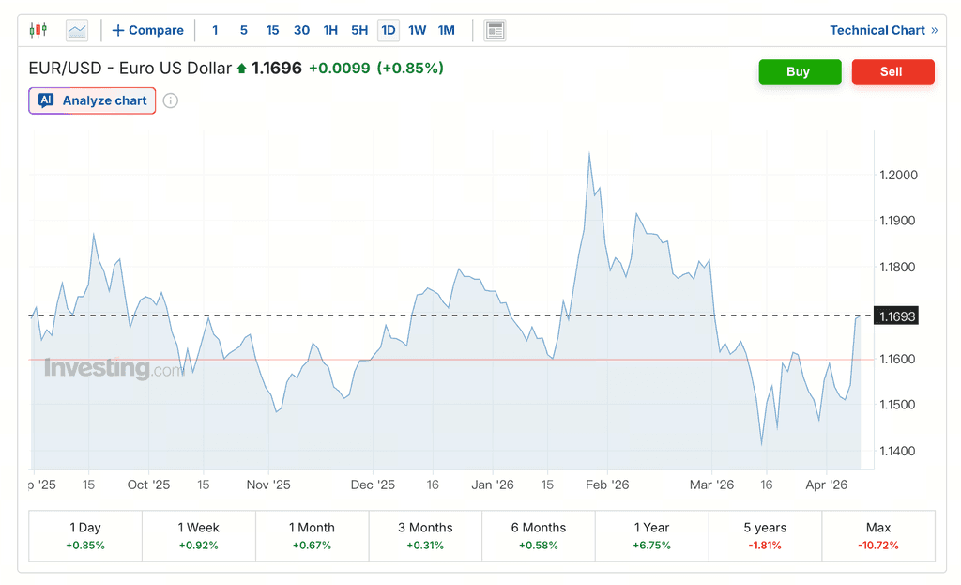Screen dimensions: 961x585
Task: Click the green up arrow beside the price
Action: pyautogui.click(x=239, y=68)
